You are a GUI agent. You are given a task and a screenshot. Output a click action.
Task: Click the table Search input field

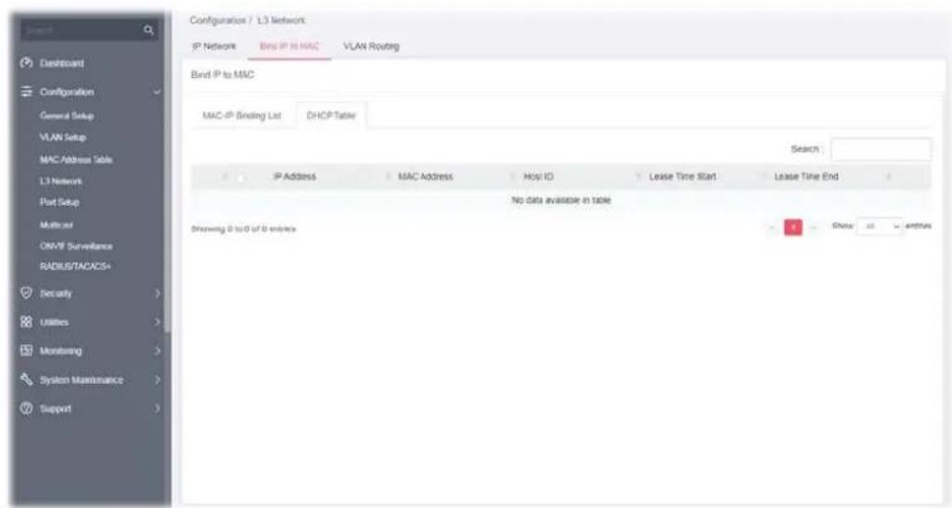pyautogui.click(x=881, y=148)
